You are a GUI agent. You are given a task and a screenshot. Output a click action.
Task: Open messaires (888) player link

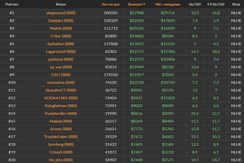[x=61, y=83]
